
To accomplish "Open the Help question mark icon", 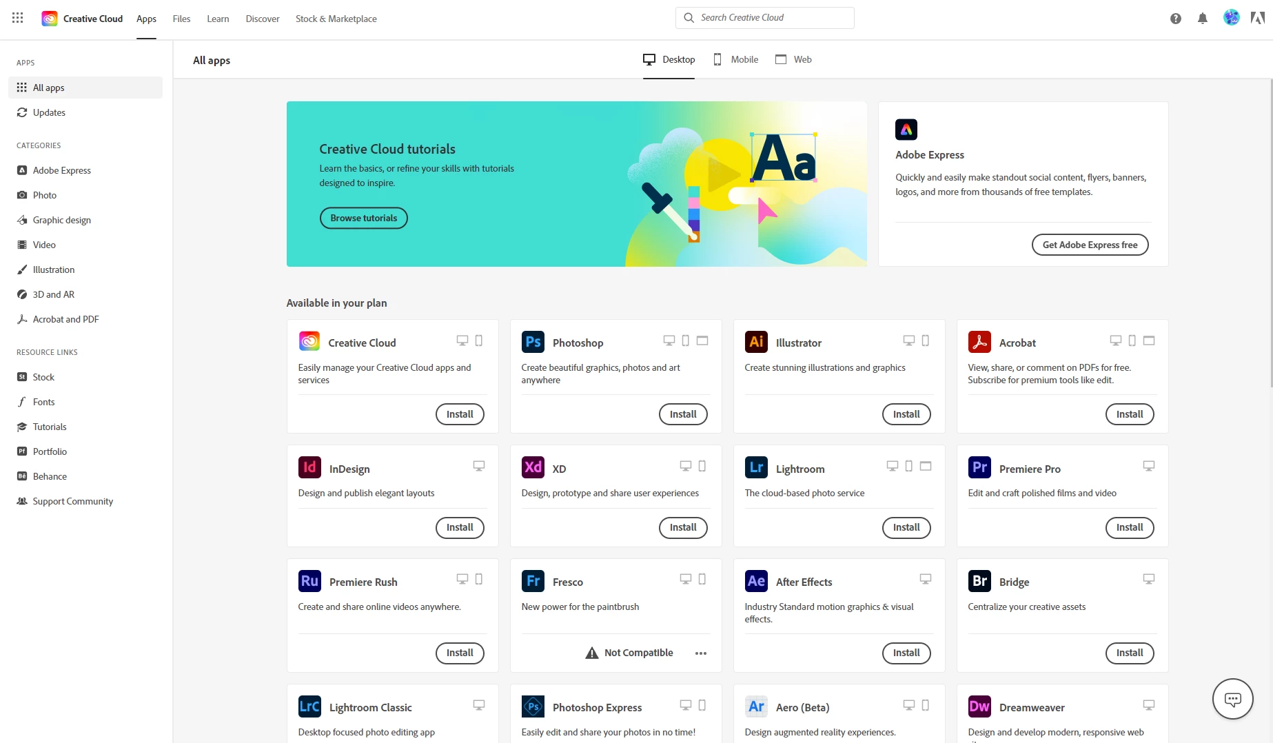I will [1176, 19].
